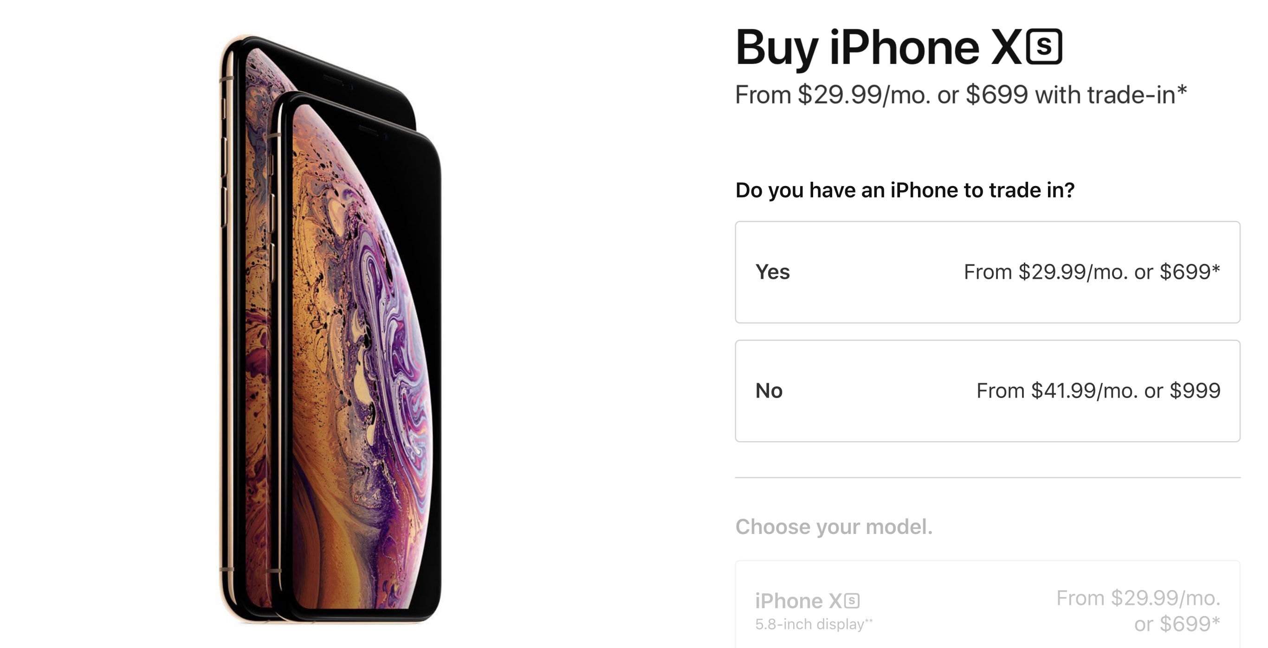Click the model price 'From $29.99/mo. or $699'

click(1139, 610)
